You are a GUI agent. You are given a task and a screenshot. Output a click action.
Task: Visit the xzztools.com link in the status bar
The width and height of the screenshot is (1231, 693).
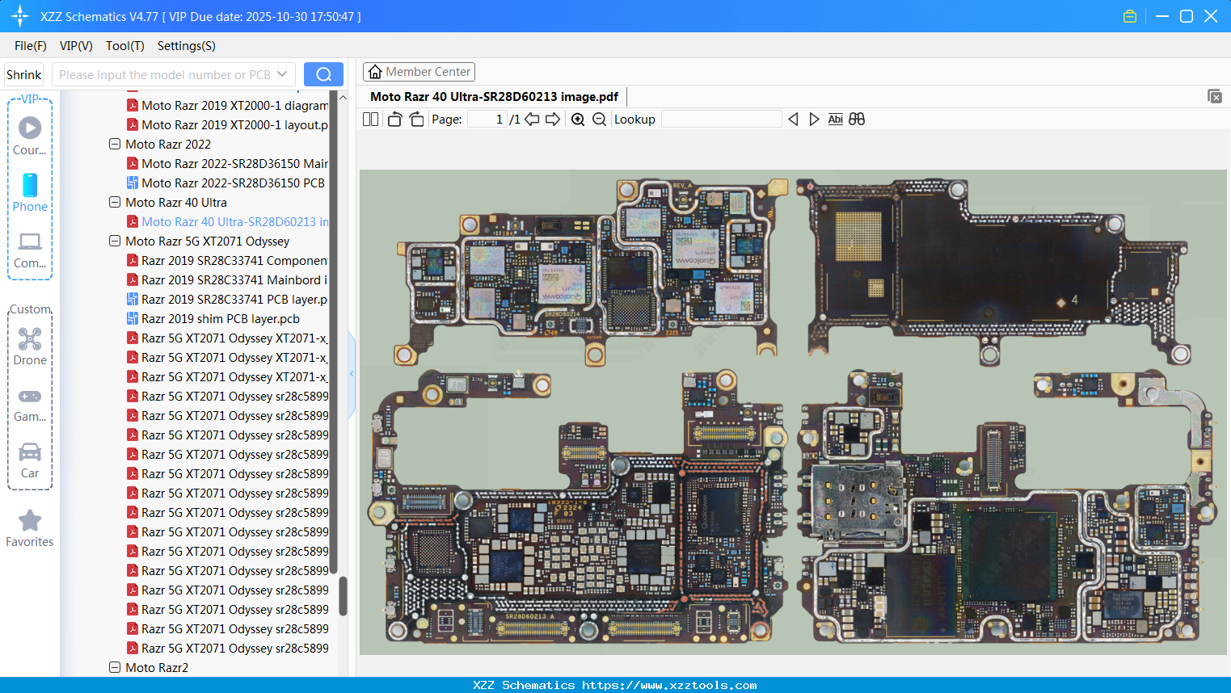[669, 685]
